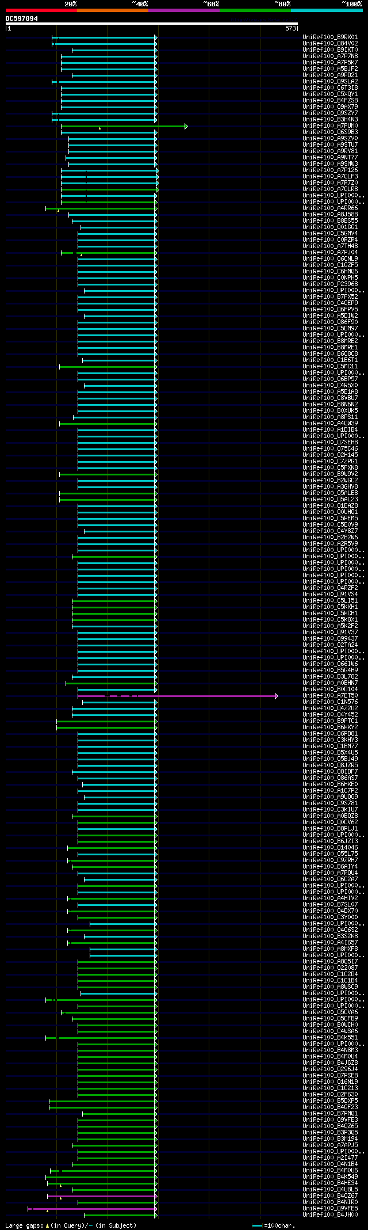Click the UniRef100_A9STU7 hit label

(x=330, y=145)
